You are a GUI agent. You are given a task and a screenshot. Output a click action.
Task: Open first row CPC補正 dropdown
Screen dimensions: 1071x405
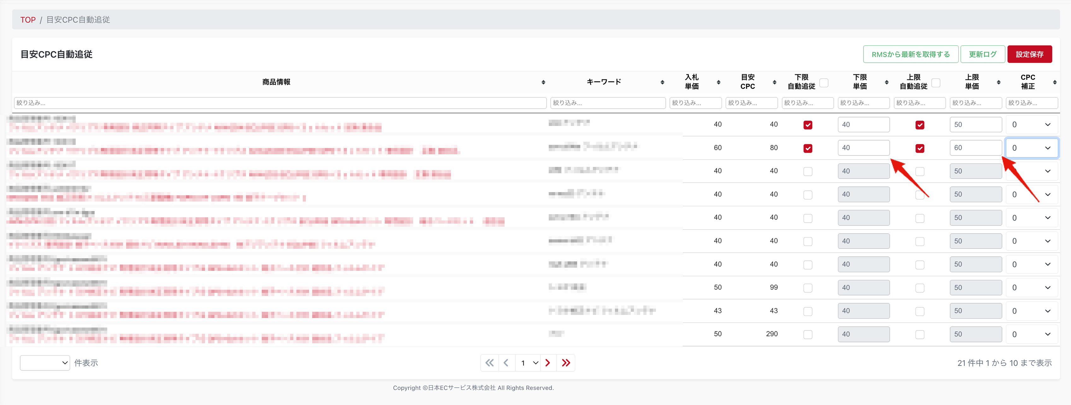(1032, 125)
